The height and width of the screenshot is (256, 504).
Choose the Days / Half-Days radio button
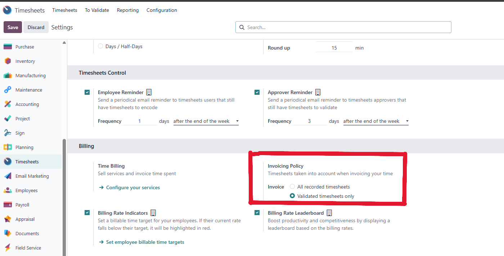click(100, 46)
